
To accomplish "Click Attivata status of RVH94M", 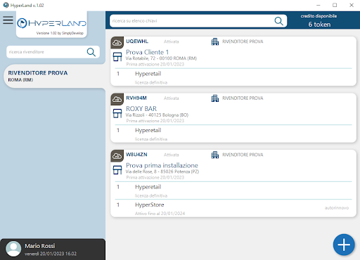I will click(x=172, y=98).
